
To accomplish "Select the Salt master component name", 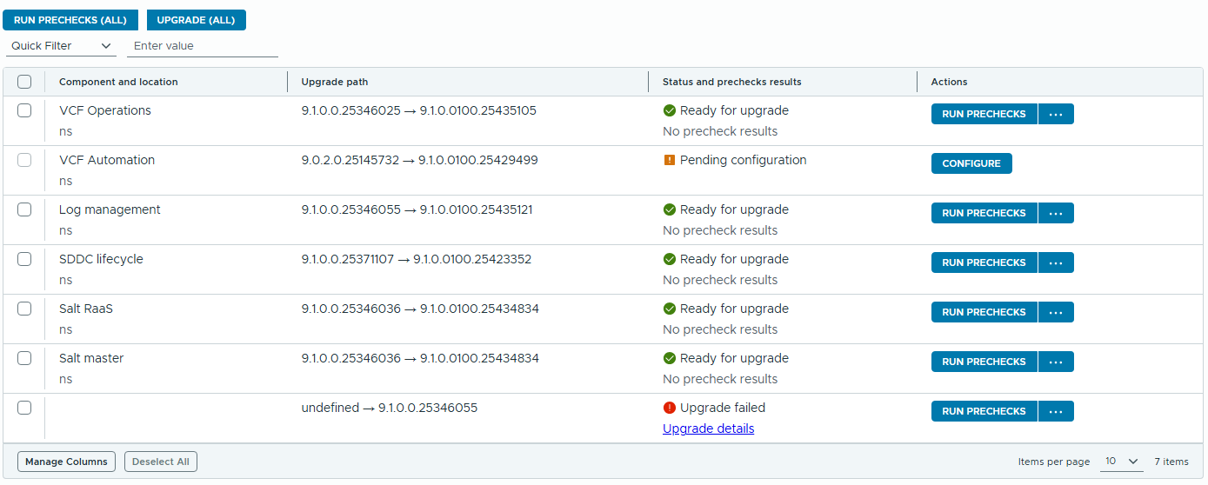I will click(91, 358).
